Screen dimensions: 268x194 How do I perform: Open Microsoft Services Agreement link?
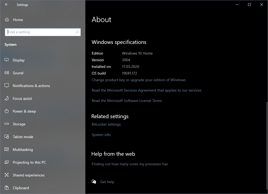point(146,90)
